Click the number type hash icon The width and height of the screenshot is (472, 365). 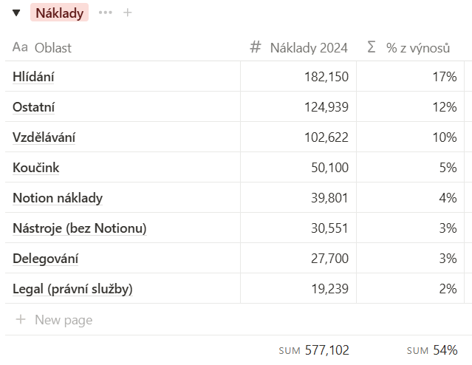256,47
